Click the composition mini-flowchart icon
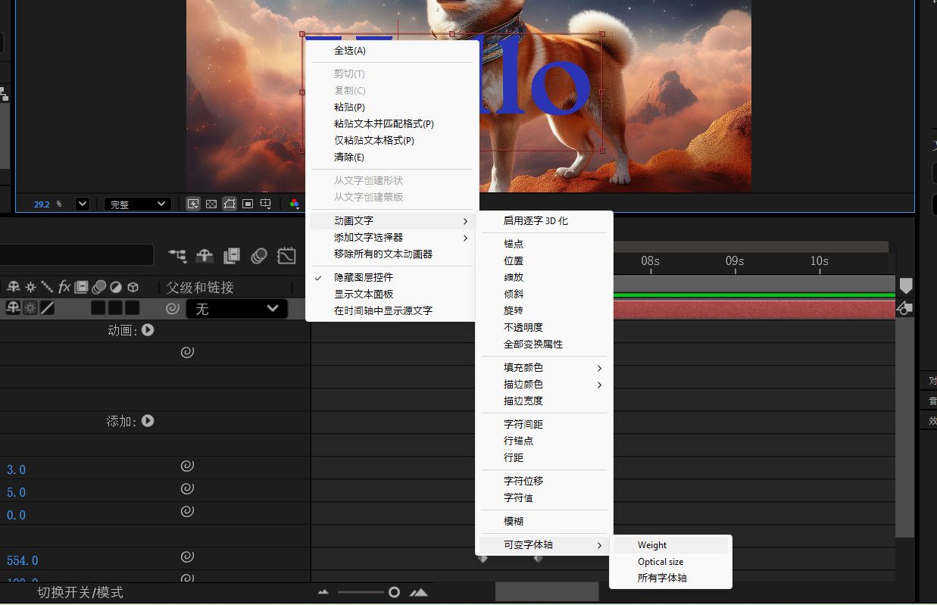 pyautogui.click(x=177, y=256)
